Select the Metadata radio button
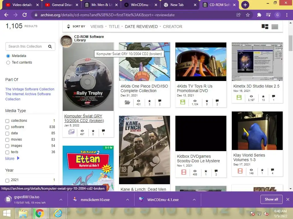 8,56
